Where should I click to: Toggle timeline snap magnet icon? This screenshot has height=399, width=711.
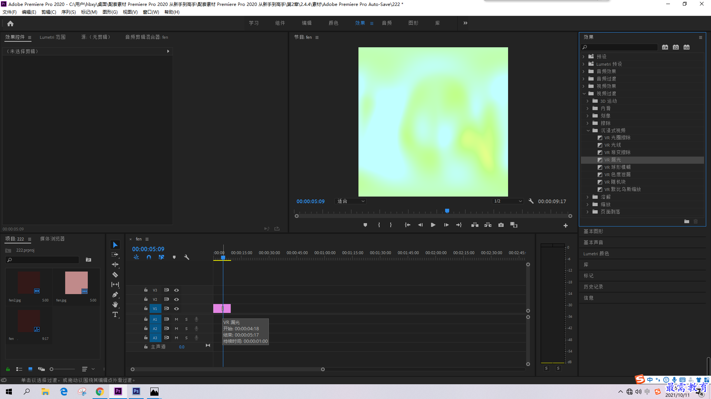(149, 257)
